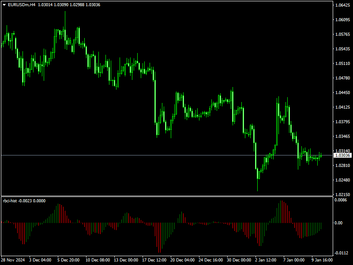Click the 5 Dec 20:00 time label
The width and height of the screenshot is (353, 265).
pyautogui.click(x=68, y=260)
